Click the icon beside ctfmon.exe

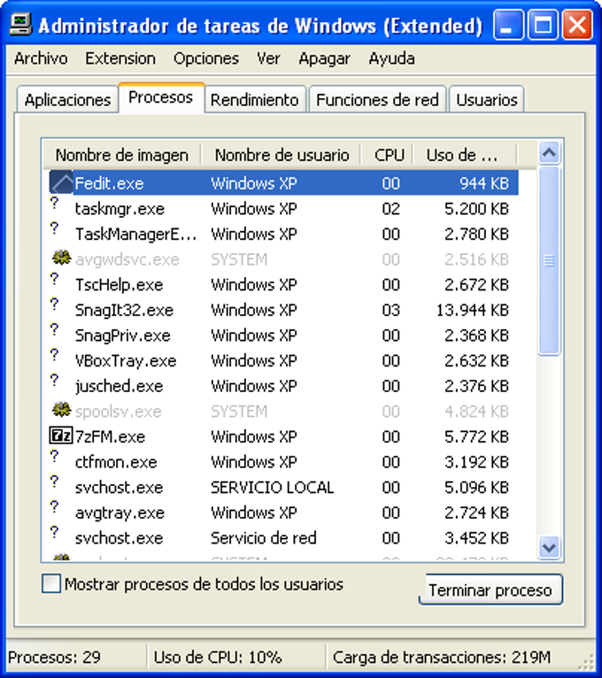(54, 456)
